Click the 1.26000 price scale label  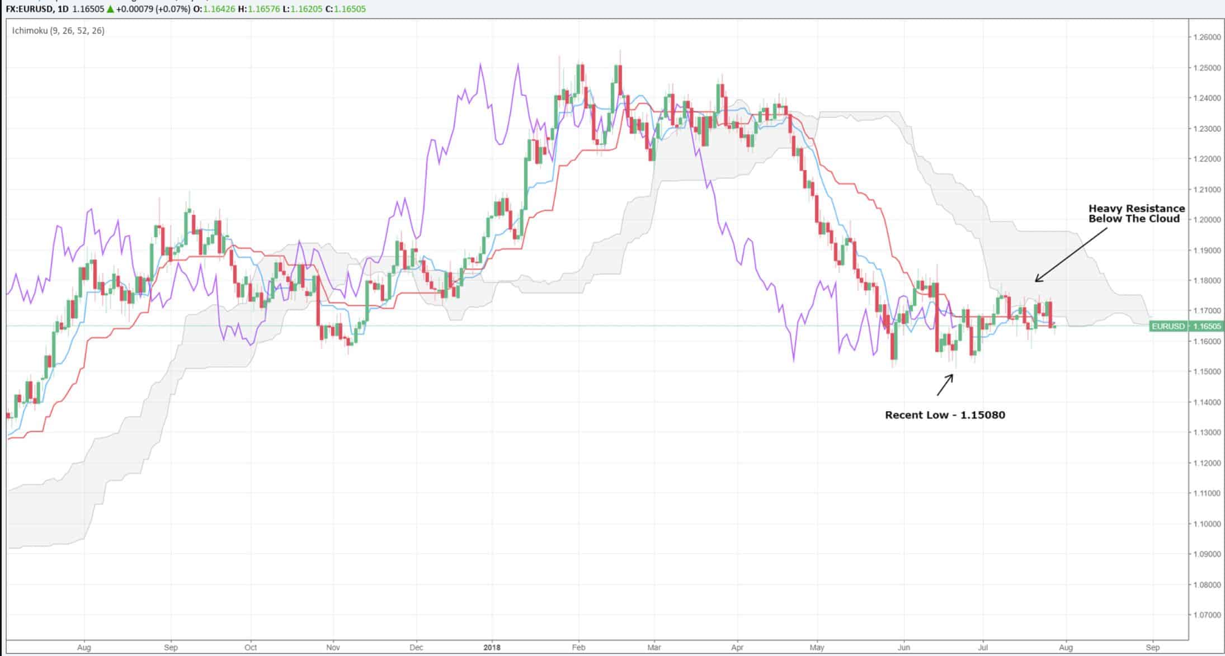[1206, 37]
